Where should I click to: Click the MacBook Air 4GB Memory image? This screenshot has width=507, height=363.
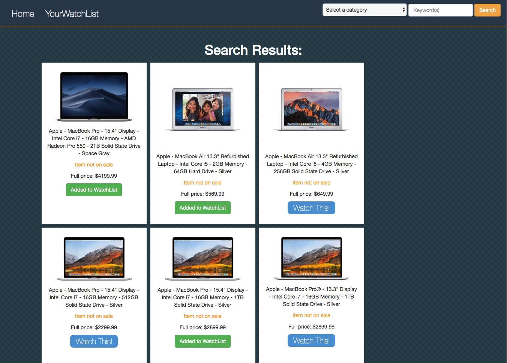tap(312, 109)
